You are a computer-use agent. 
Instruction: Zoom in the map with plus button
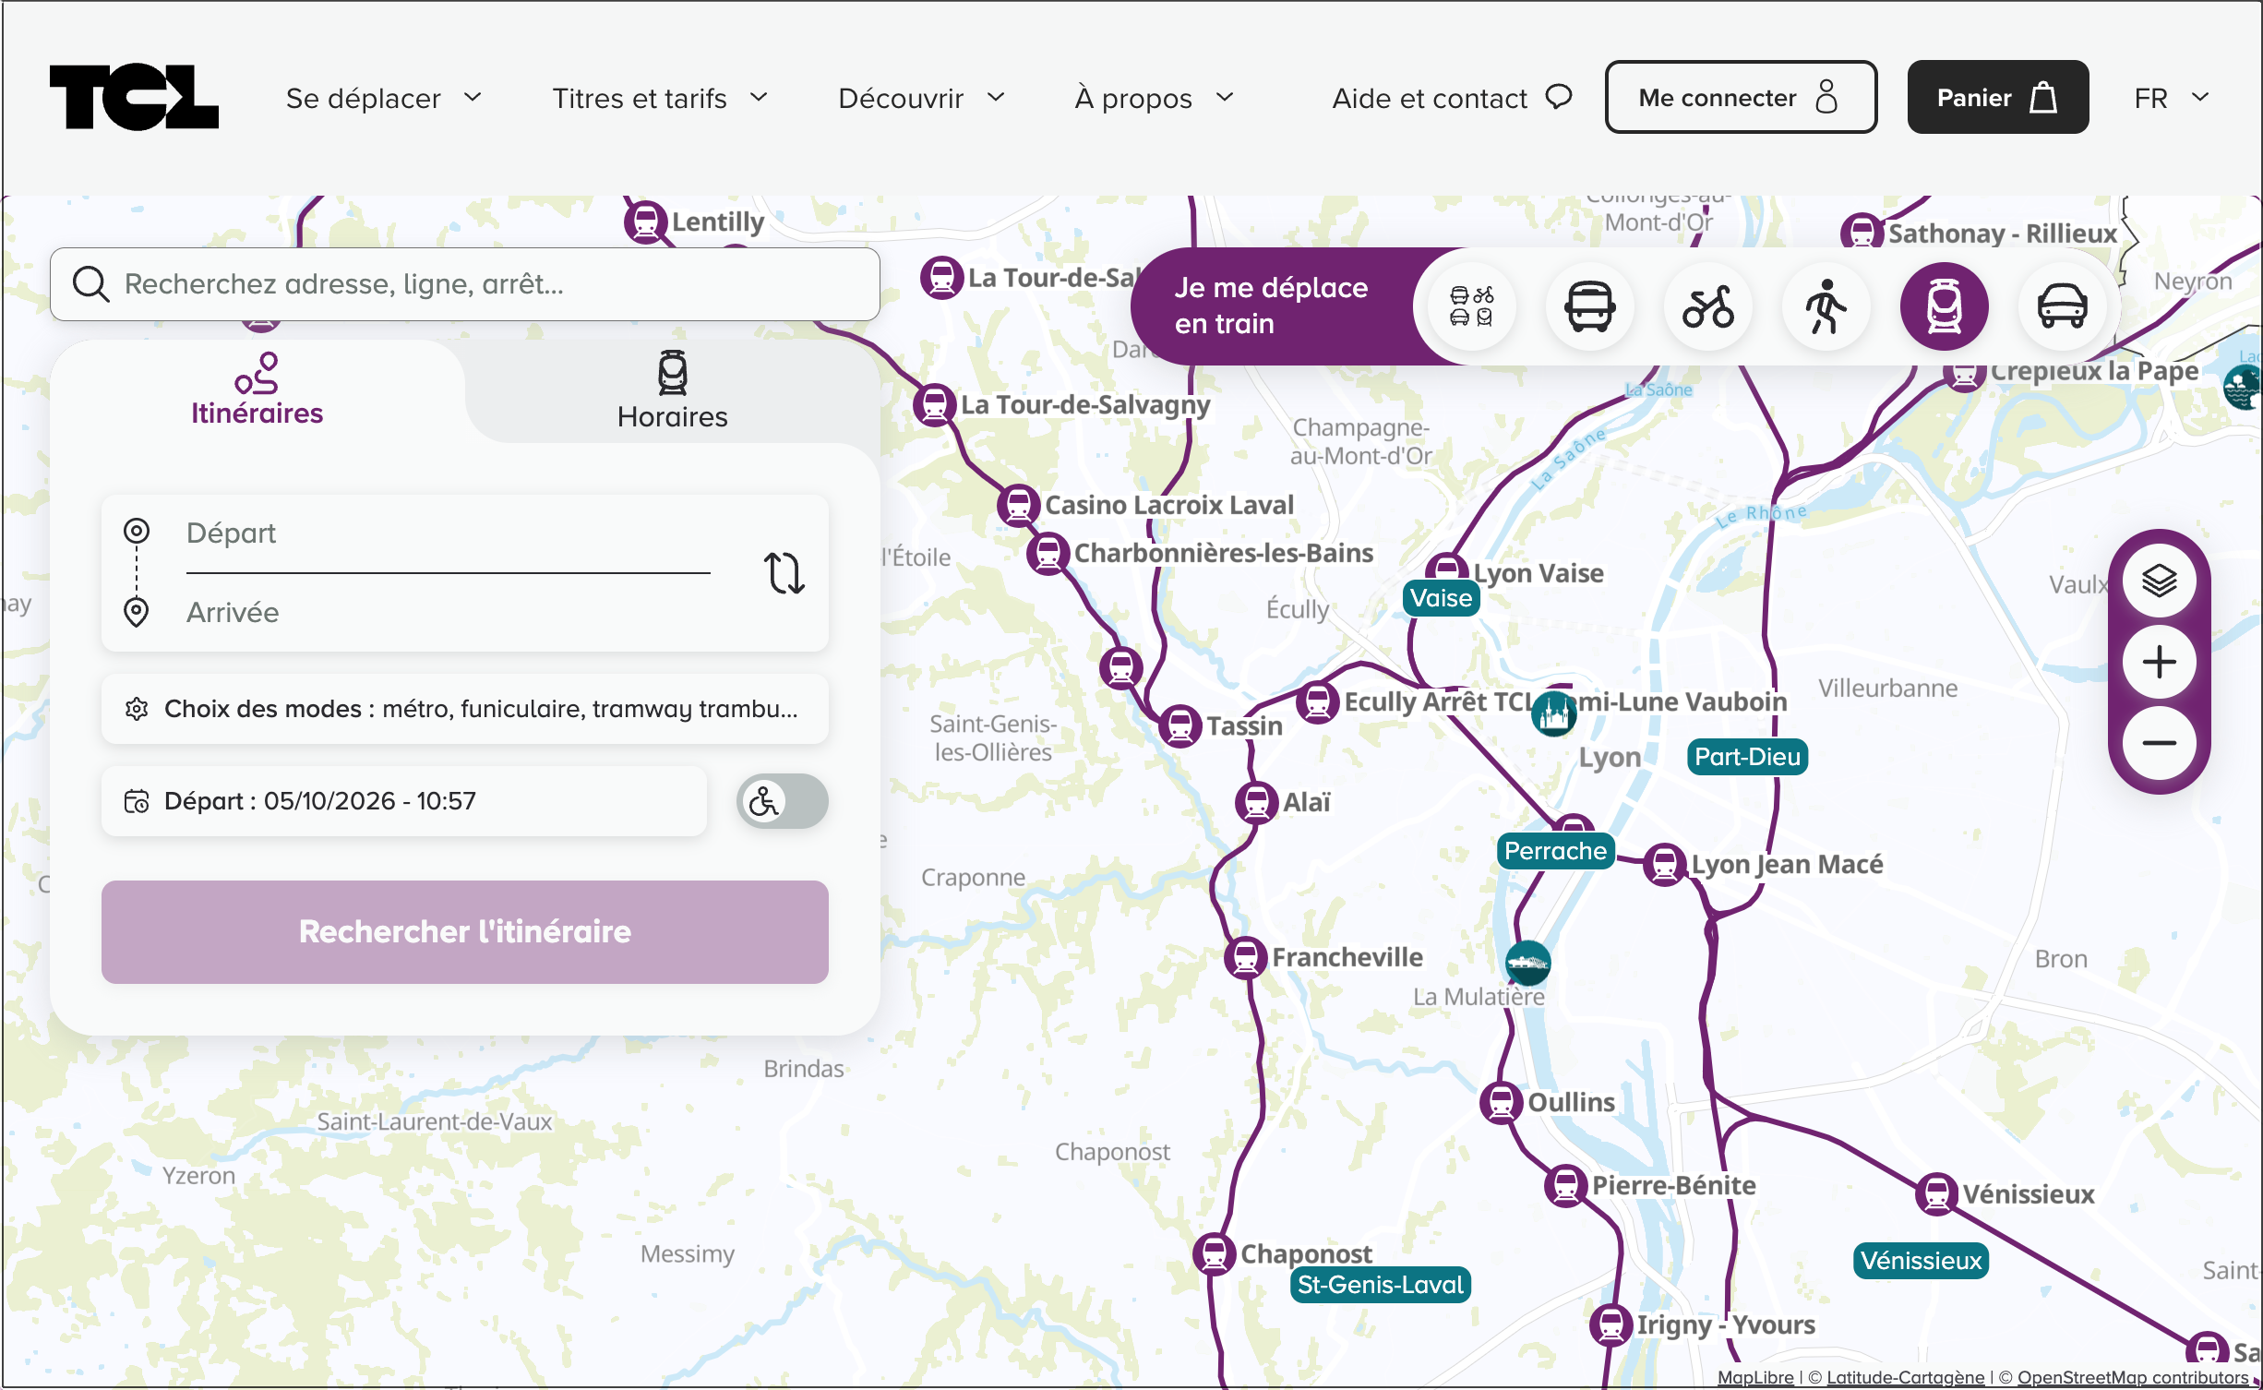tap(2159, 662)
